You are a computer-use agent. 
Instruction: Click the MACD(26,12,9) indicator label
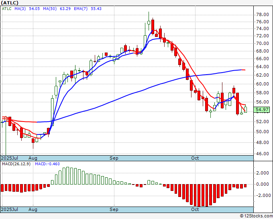tap(16, 164)
